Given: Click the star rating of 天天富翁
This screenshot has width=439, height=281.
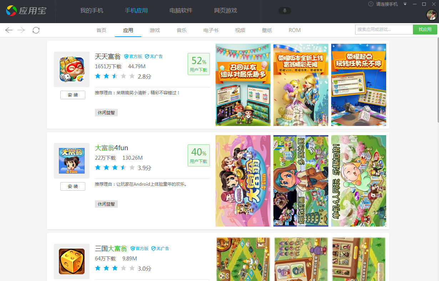Looking at the screenshot, I should point(115,76).
